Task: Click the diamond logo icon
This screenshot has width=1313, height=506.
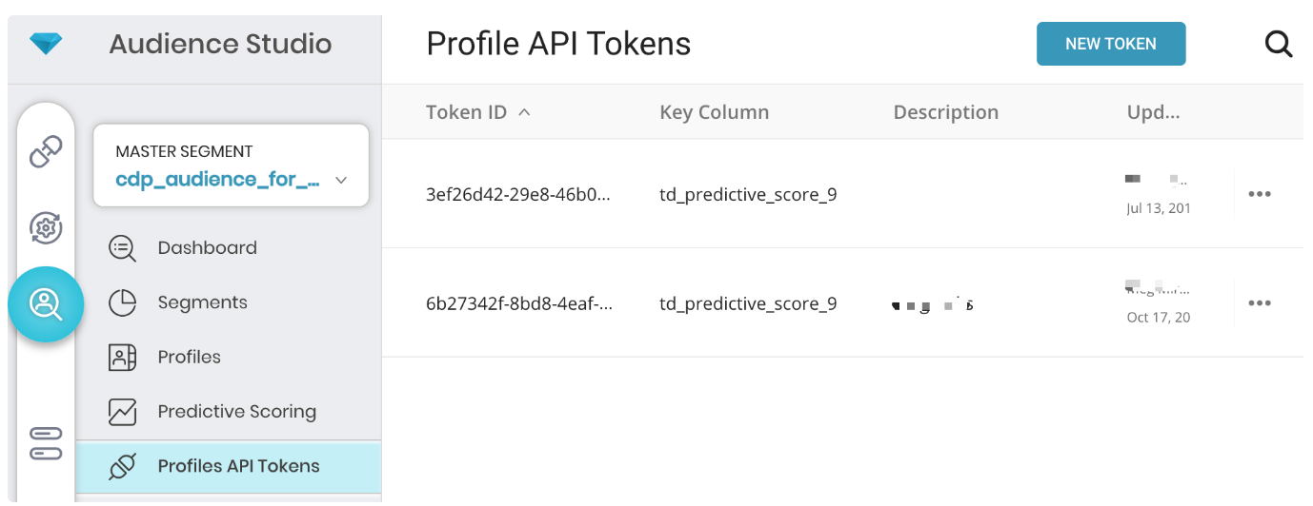Action: (x=45, y=44)
